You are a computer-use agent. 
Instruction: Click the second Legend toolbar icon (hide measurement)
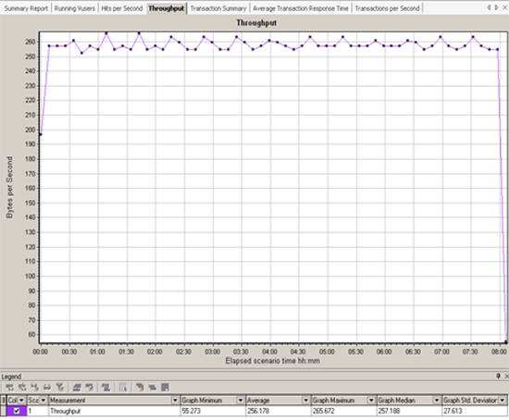click(22, 388)
